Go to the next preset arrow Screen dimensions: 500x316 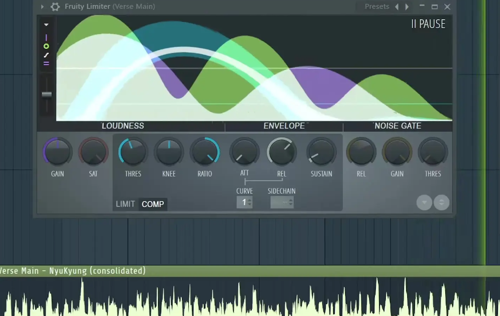(407, 7)
